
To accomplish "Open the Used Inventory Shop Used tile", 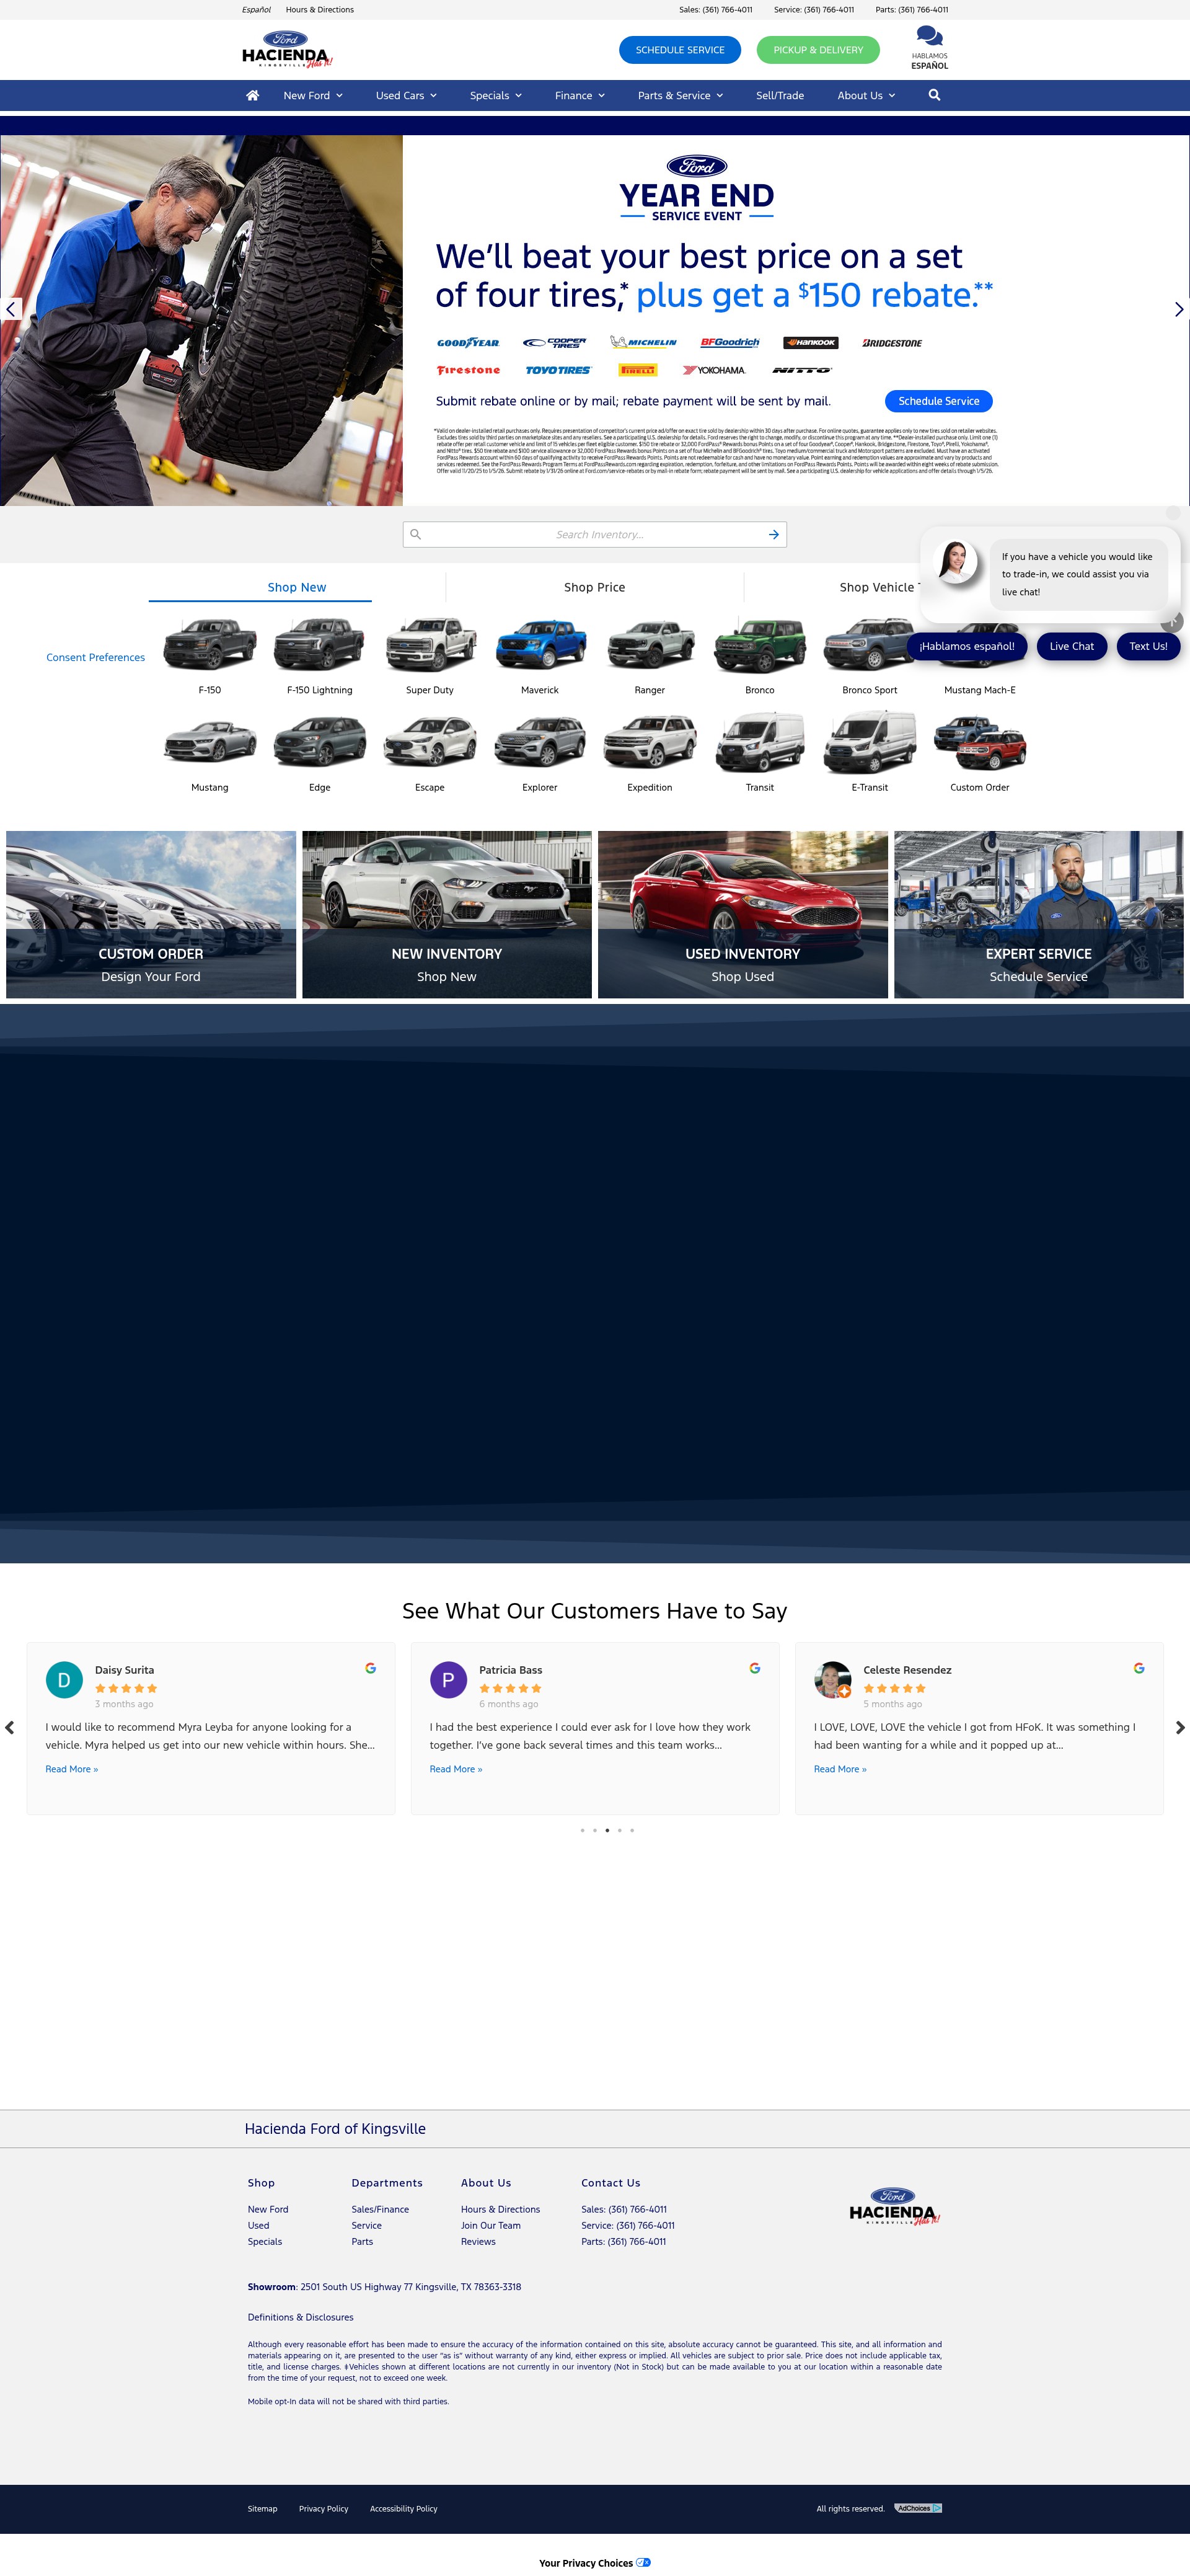I will coord(743,914).
